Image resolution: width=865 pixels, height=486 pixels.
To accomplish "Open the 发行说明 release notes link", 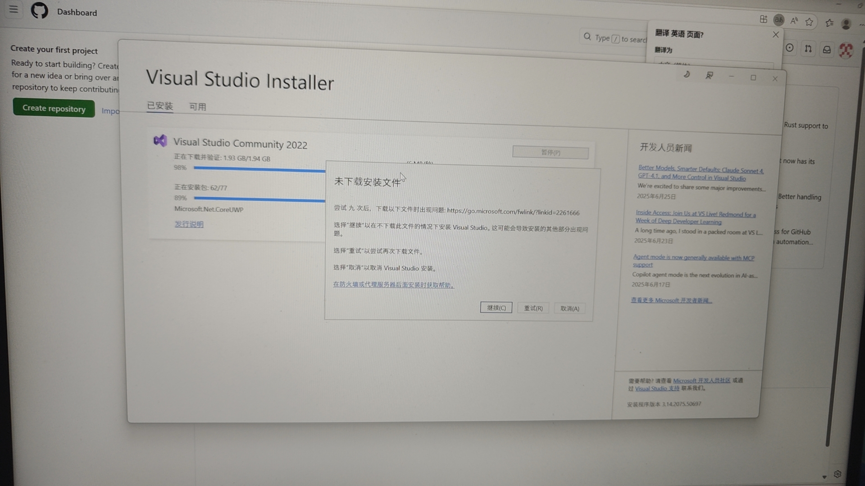I will pos(189,224).
